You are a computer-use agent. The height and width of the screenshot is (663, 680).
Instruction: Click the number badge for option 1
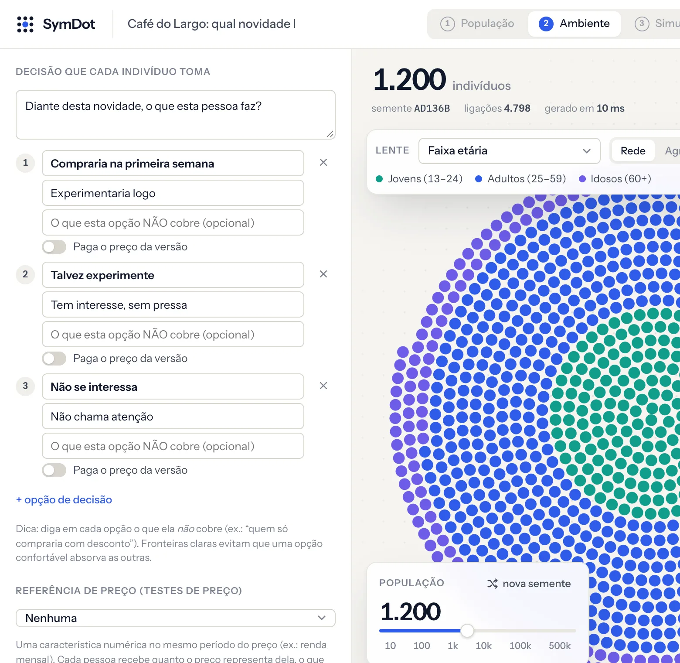pos(25,163)
